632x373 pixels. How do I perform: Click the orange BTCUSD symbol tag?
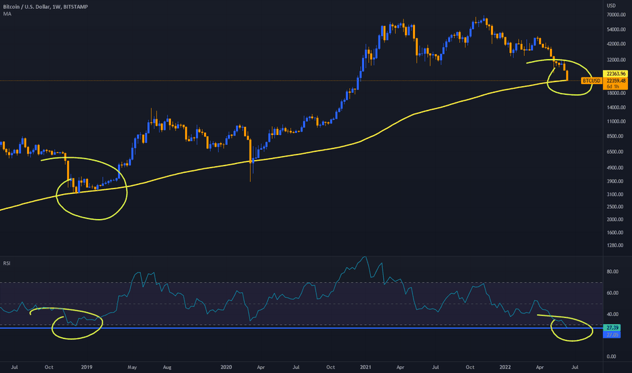pyautogui.click(x=591, y=81)
